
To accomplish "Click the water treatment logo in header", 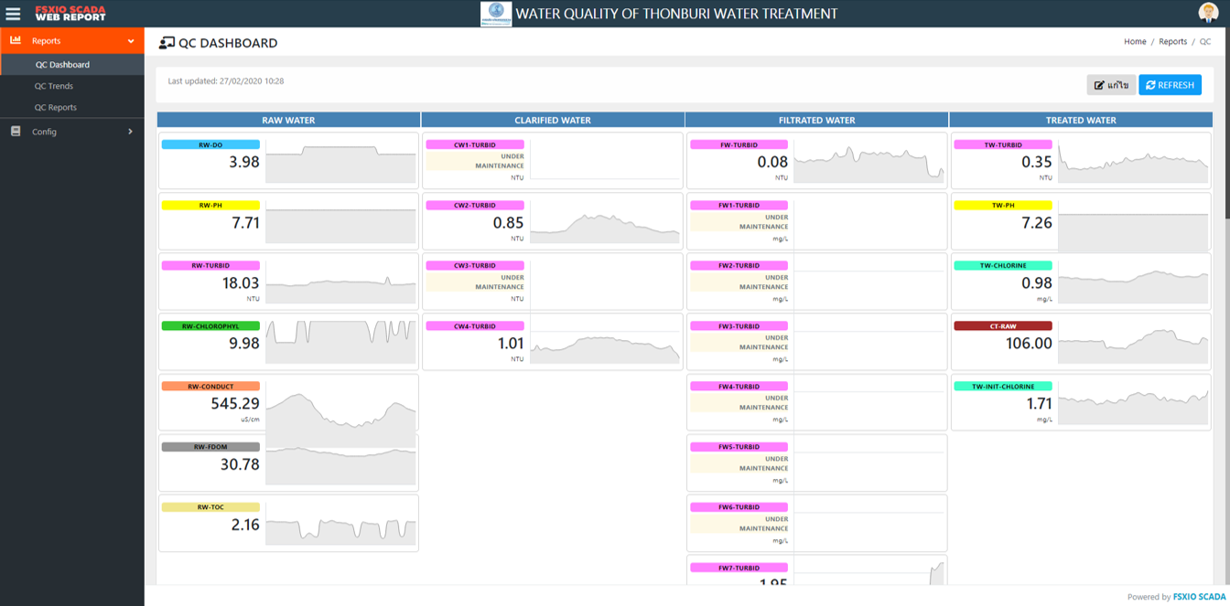I will pyautogui.click(x=496, y=14).
